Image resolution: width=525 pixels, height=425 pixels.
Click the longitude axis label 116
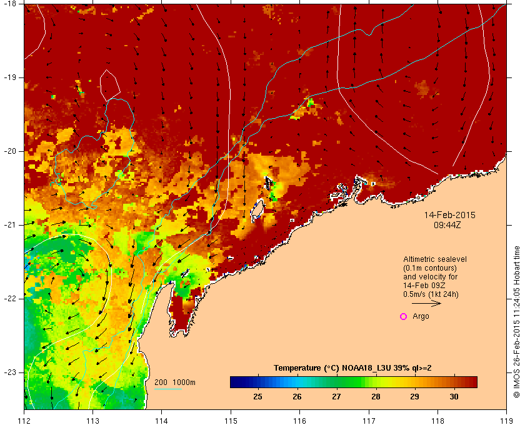coord(299,421)
